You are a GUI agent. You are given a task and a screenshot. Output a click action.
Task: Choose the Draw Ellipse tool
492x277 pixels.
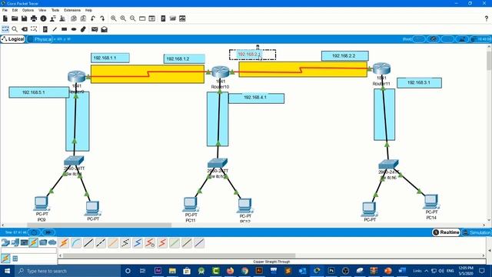pos(74,29)
